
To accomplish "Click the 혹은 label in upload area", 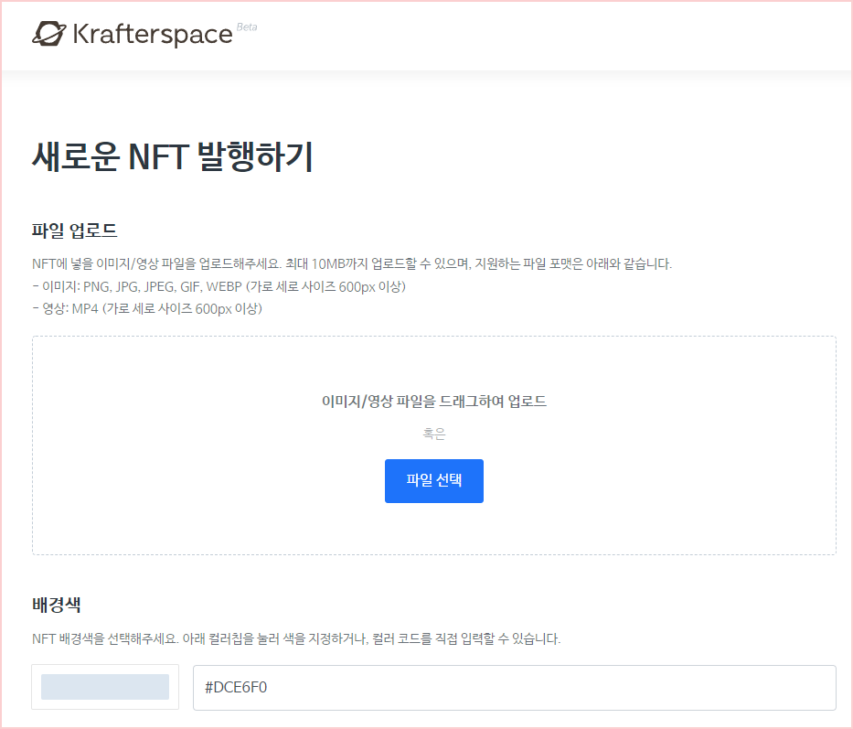I will pyautogui.click(x=433, y=434).
